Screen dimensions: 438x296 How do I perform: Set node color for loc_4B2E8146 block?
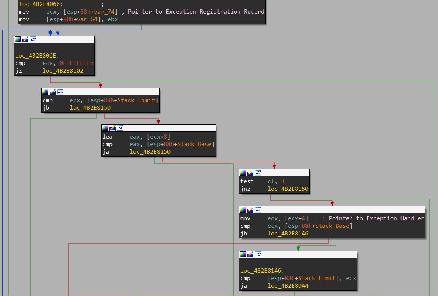coord(243,254)
